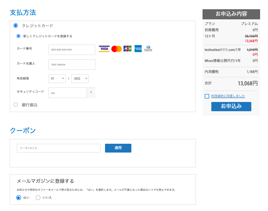Click the 適用 coupon apply button

tap(118, 148)
